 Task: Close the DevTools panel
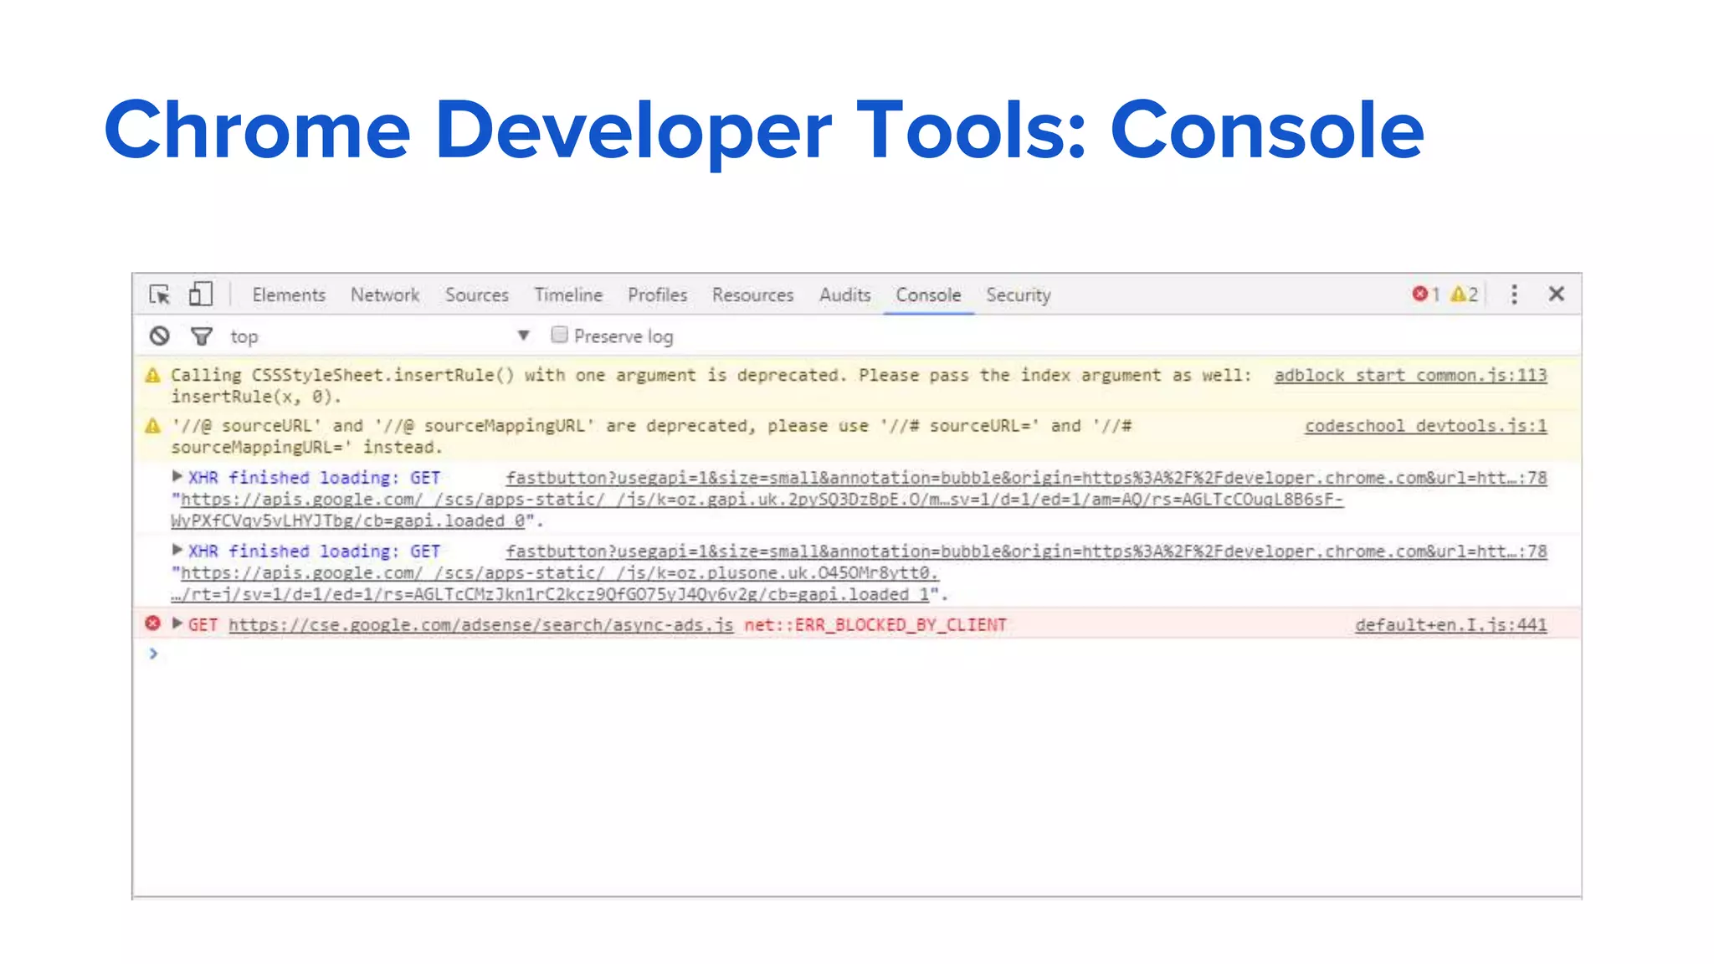pos(1556,294)
